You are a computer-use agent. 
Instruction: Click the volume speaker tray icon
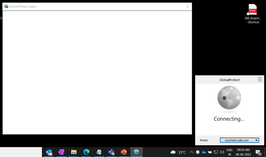222,152
